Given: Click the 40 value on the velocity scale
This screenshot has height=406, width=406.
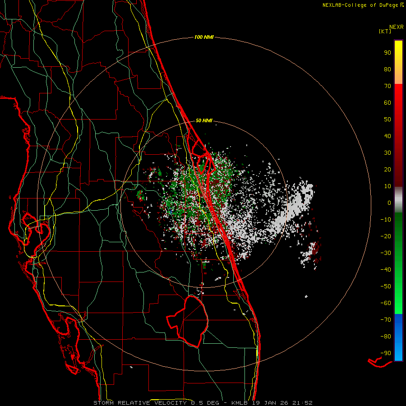Looking at the screenshot, I should click(388, 136).
